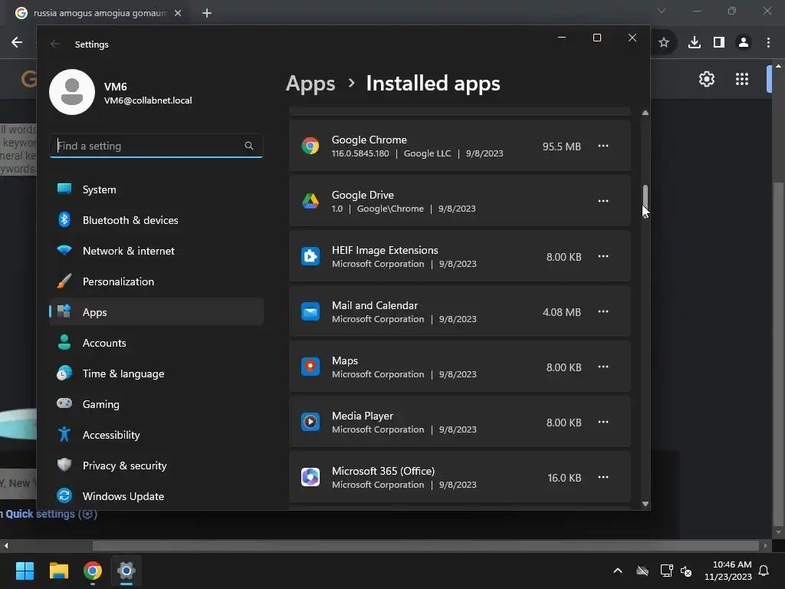Click the Chrome tab search chevron
The width and height of the screenshot is (785, 589).
point(662,11)
